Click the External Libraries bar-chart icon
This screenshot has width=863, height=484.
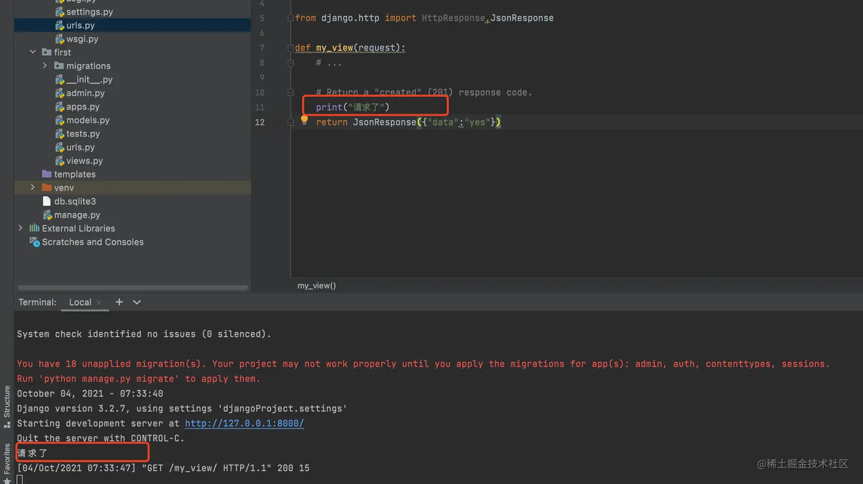(x=34, y=229)
